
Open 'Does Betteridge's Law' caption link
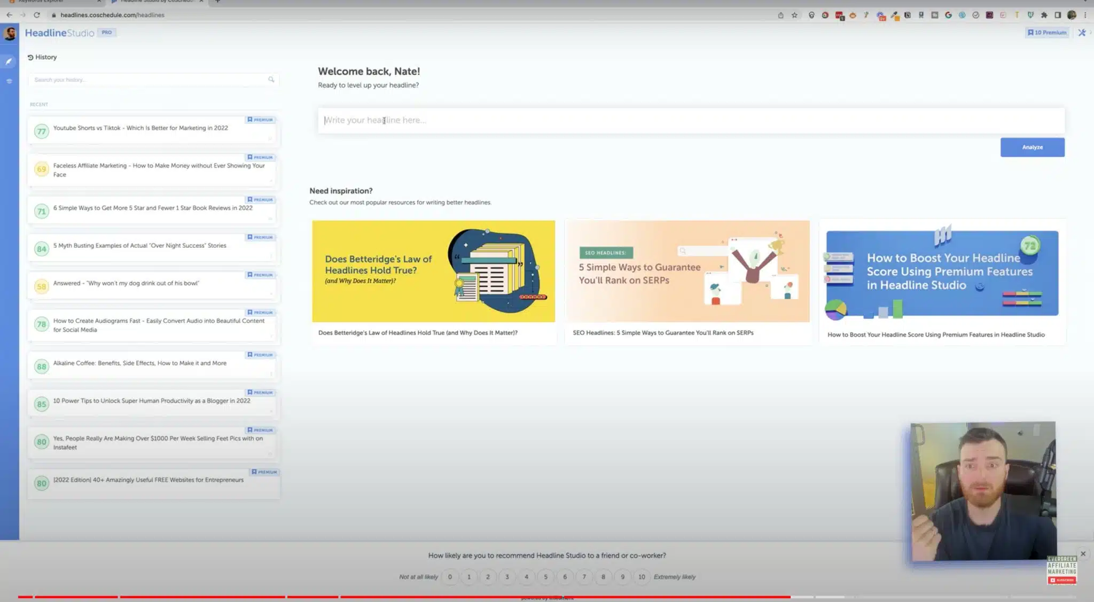(x=418, y=333)
